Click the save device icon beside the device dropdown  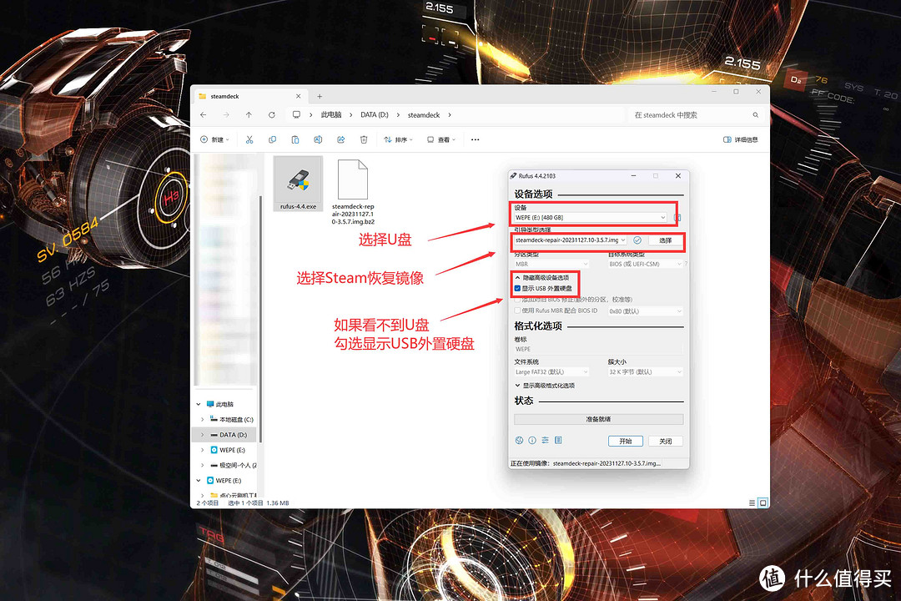pyautogui.click(x=677, y=218)
